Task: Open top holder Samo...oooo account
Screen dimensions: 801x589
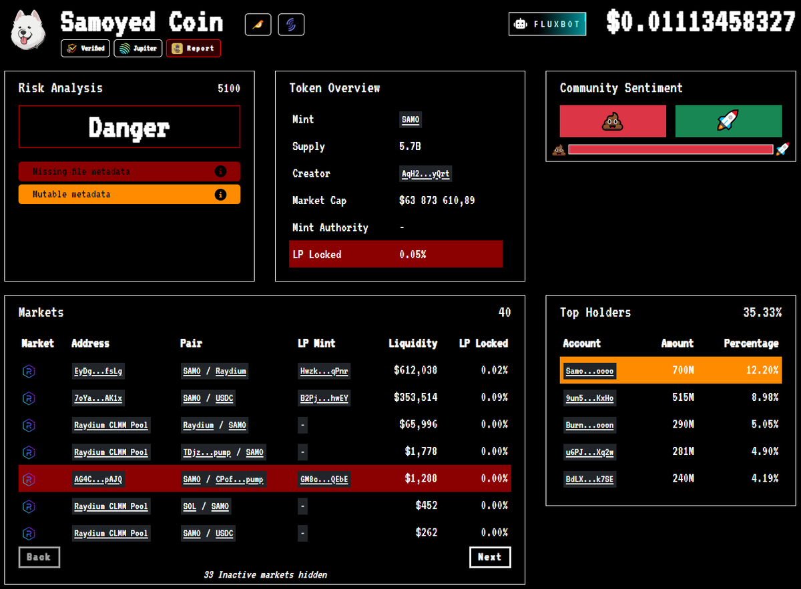Action: click(x=589, y=371)
